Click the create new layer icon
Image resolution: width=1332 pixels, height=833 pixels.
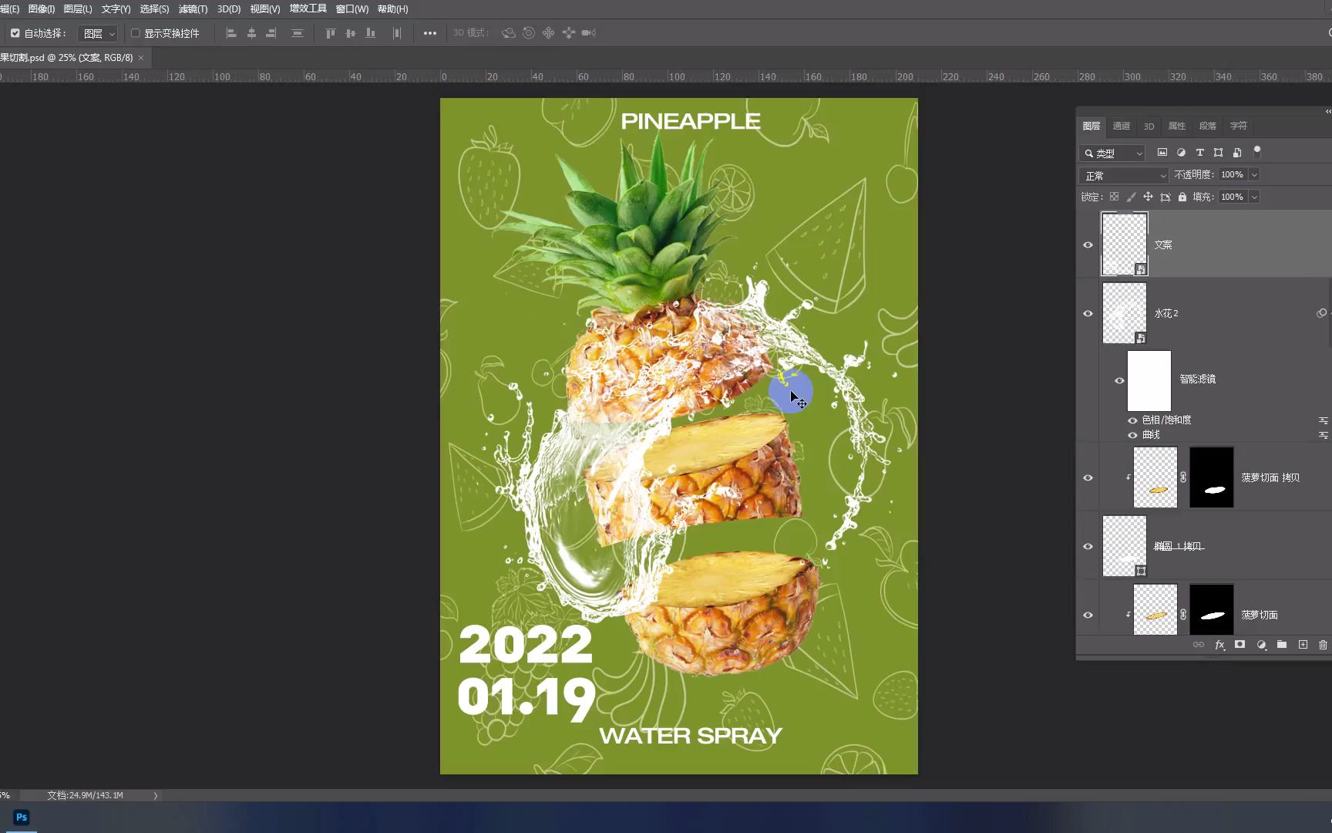[x=1303, y=645]
